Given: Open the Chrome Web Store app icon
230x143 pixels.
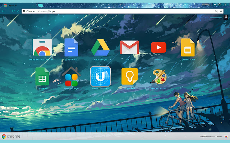Looking at the screenshot, I should [x=42, y=48].
